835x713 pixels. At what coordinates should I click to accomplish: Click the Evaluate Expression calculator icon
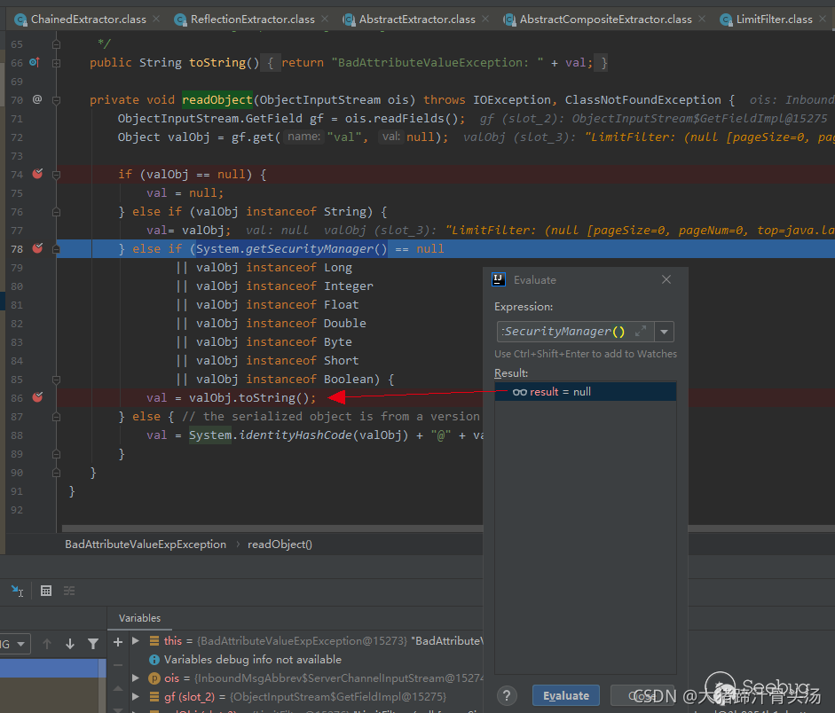pos(46,591)
